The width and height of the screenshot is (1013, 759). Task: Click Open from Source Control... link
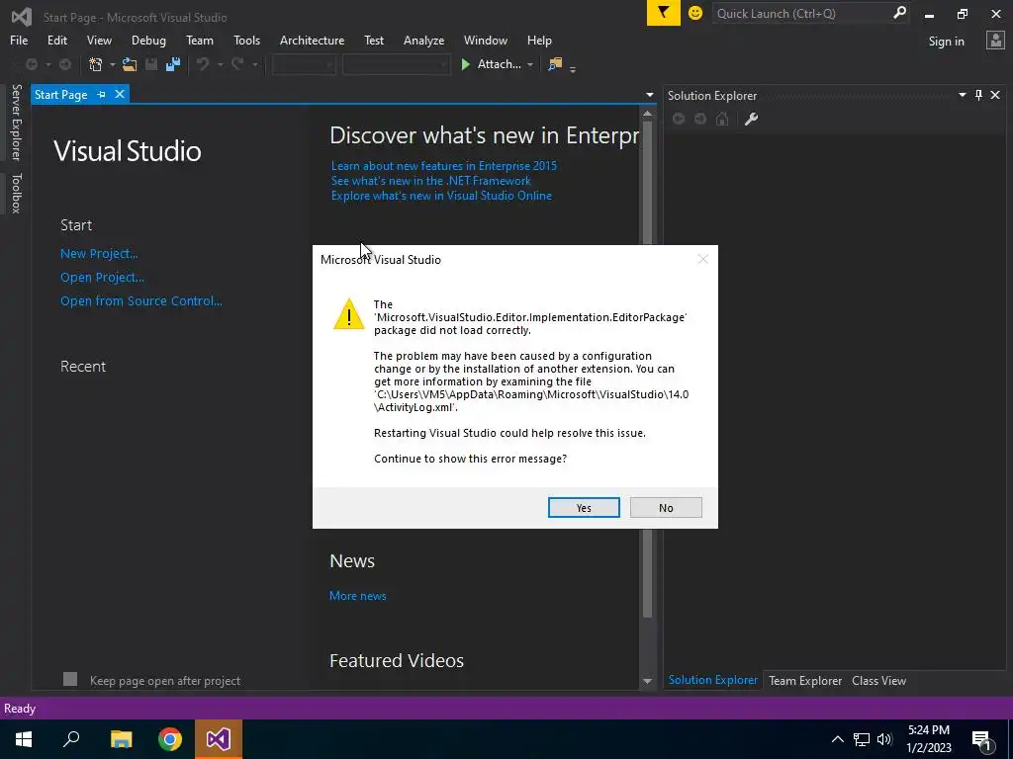pyautogui.click(x=140, y=300)
